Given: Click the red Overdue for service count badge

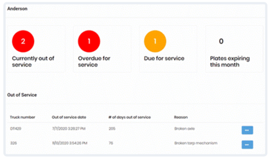Looking at the screenshot, I should (89, 42).
